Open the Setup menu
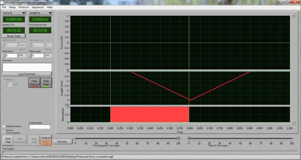 tap(12, 7)
